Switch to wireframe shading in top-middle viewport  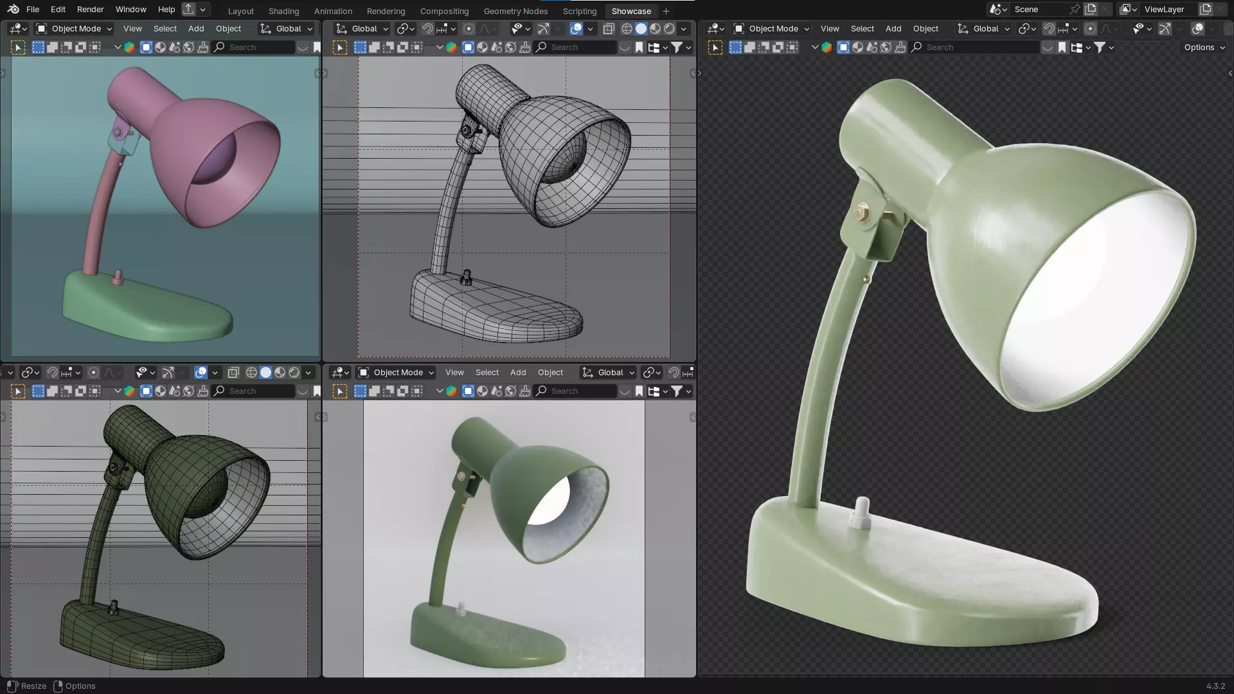(x=627, y=28)
